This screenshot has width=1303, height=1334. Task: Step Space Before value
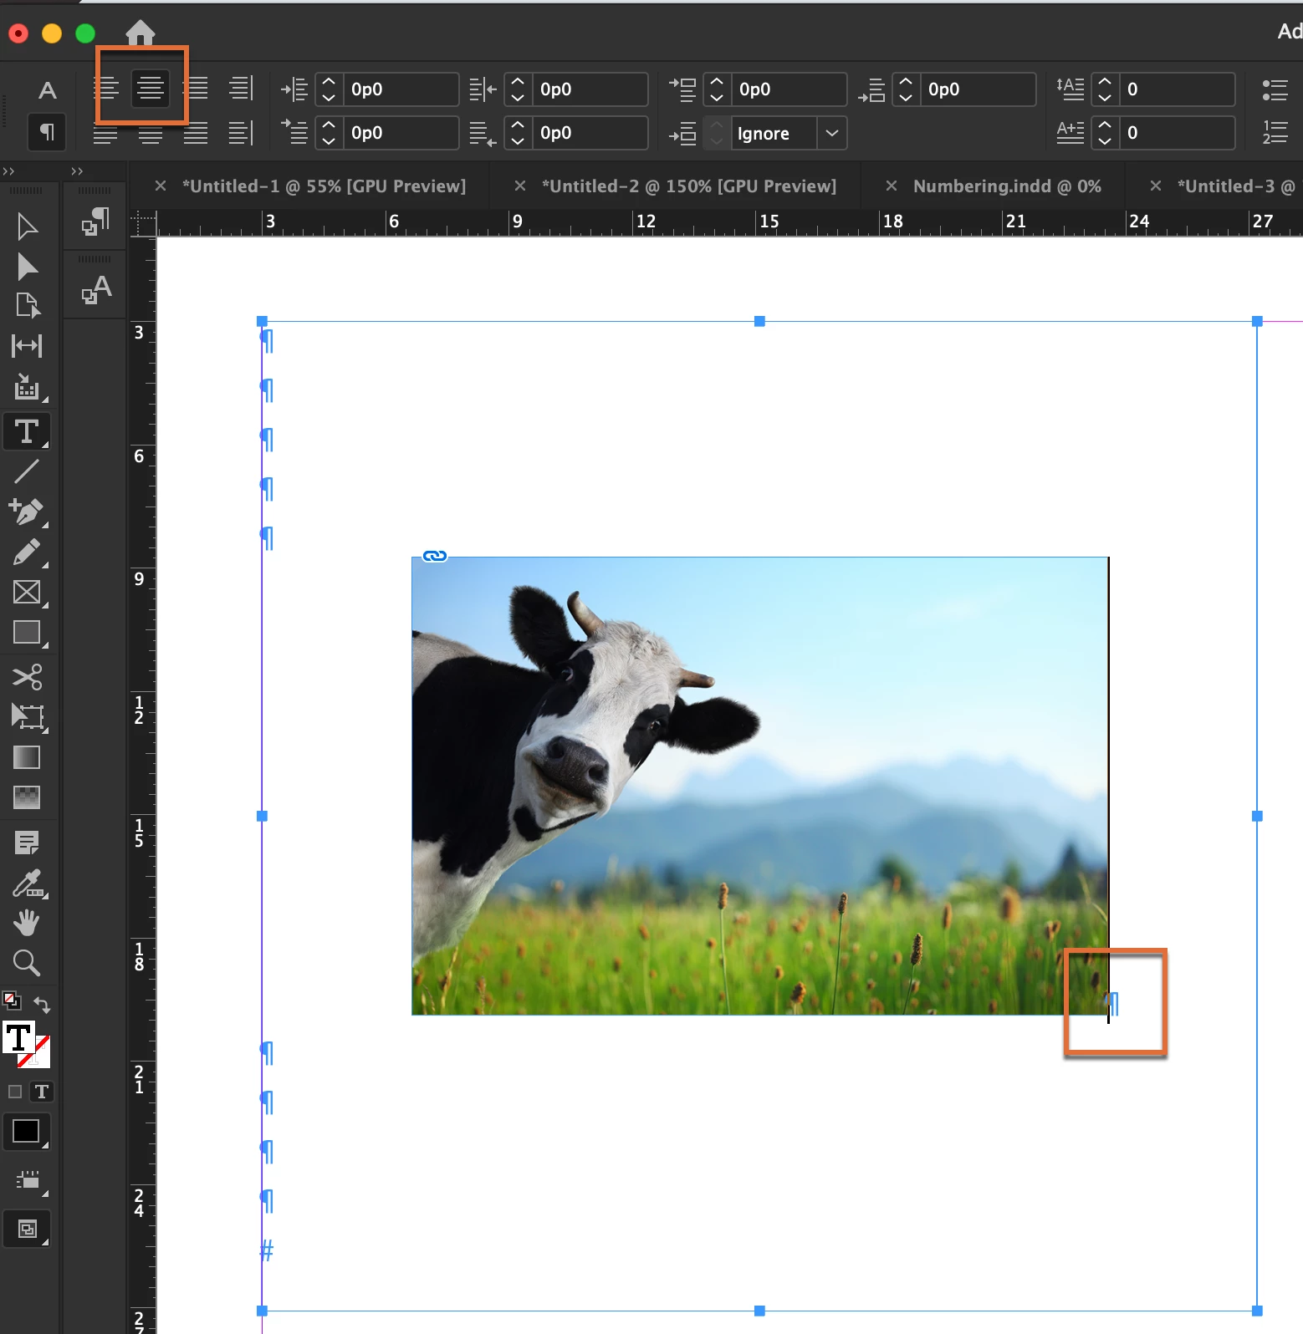717,89
